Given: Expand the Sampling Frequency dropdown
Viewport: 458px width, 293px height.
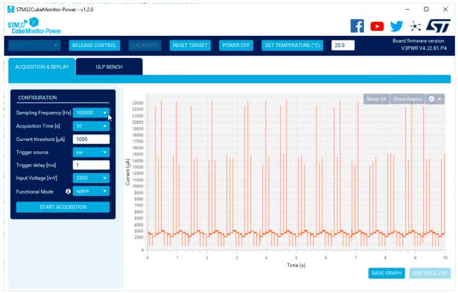Looking at the screenshot, I should pos(91,113).
